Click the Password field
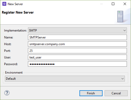 pos(77,64)
